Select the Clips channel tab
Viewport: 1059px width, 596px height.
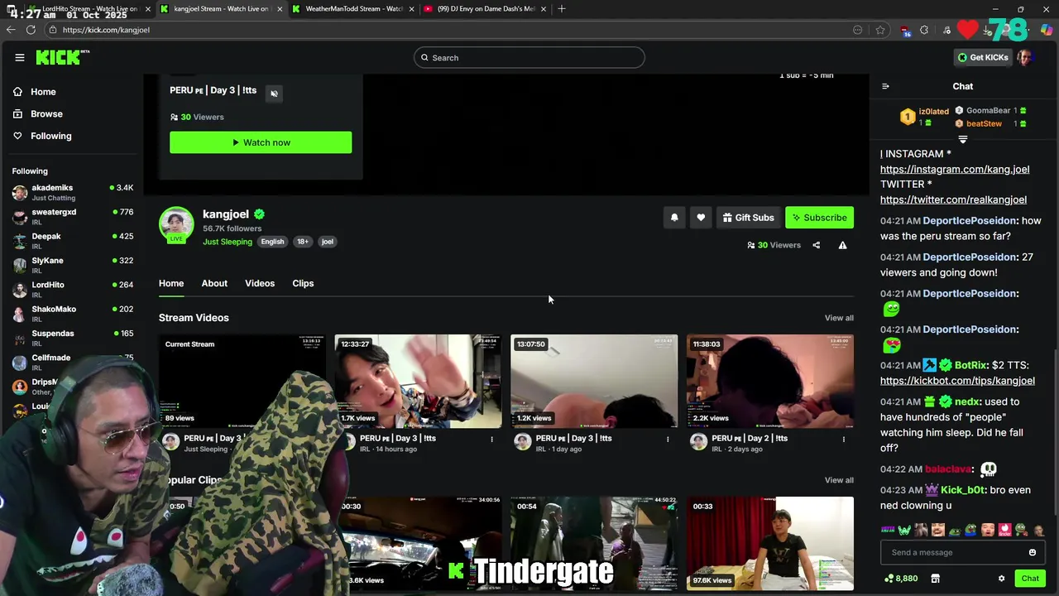(303, 283)
